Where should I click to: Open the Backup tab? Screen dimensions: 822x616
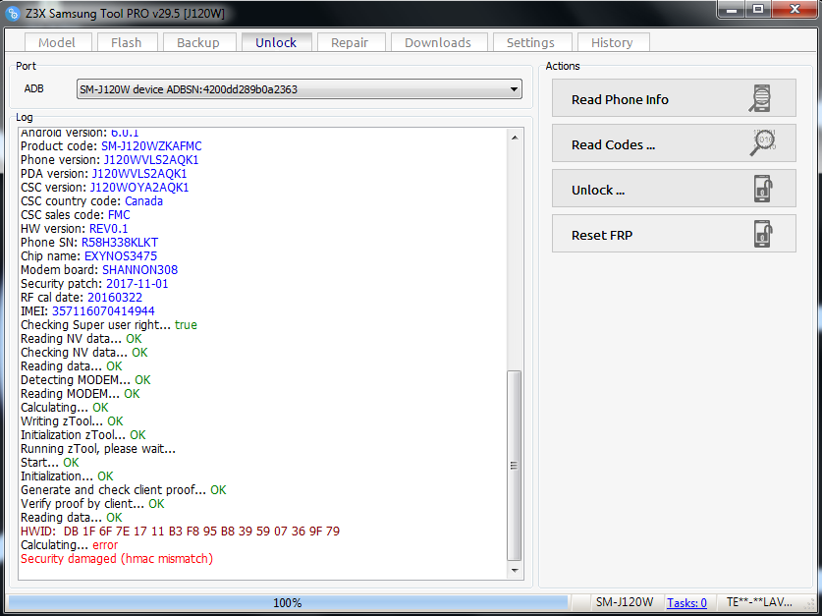pos(198,42)
